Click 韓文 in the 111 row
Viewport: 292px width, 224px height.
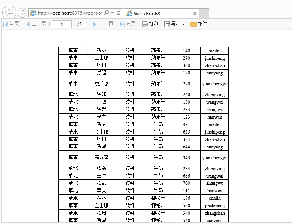click(x=101, y=190)
